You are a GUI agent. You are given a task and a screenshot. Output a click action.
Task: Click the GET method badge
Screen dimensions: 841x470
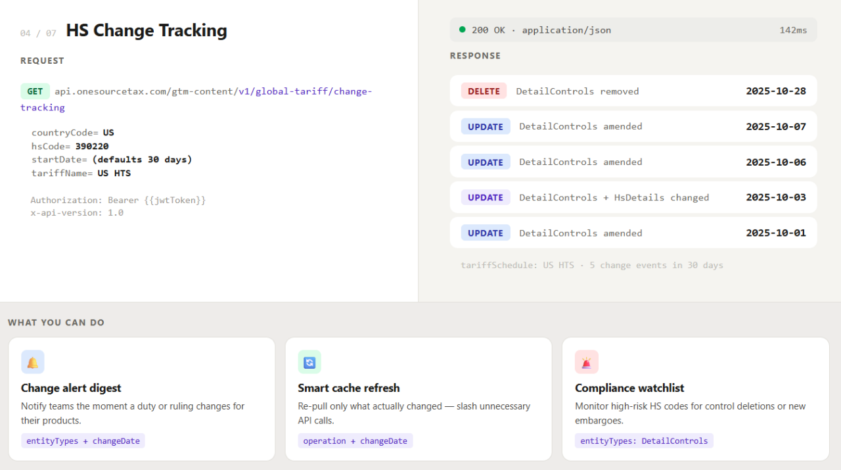tap(35, 91)
